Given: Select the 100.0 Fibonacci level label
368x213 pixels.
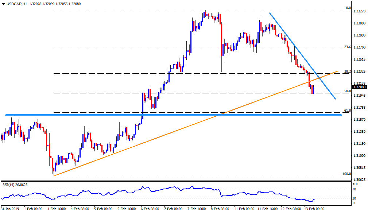Looking at the screenshot, I should pyautogui.click(x=346, y=174).
